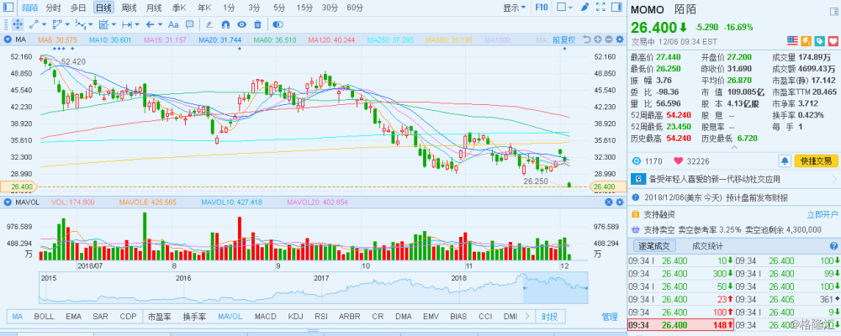
Task: Select 15分 minute chart
Action: pyautogui.click(x=304, y=8)
